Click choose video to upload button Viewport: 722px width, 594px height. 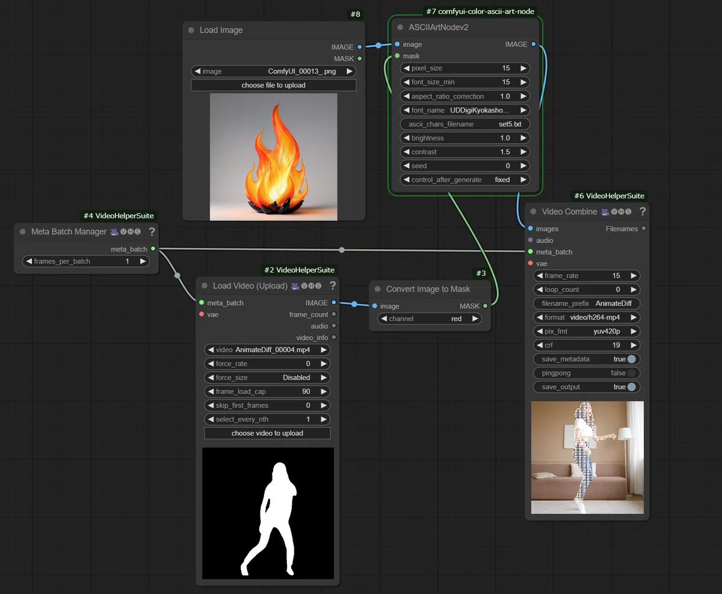(267, 433)
